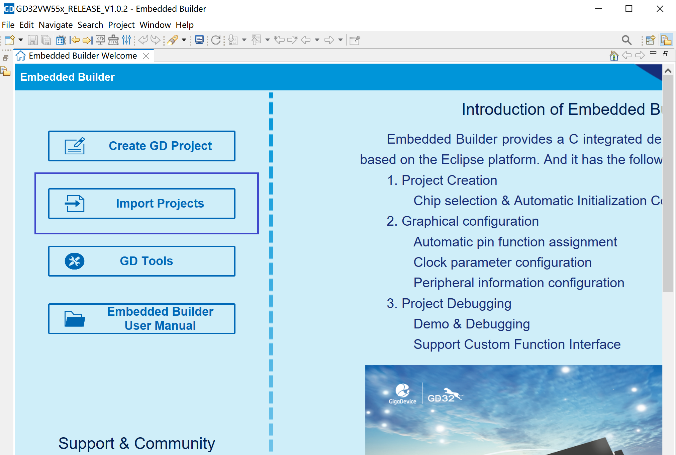The height and width of the screenshot is (455, 676).
Task: Restore the minimized view in left trim
Action: coord(6,58)
